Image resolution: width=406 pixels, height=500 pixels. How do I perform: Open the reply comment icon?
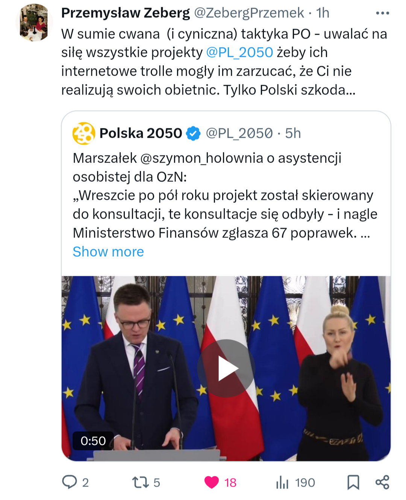point(70,482)
